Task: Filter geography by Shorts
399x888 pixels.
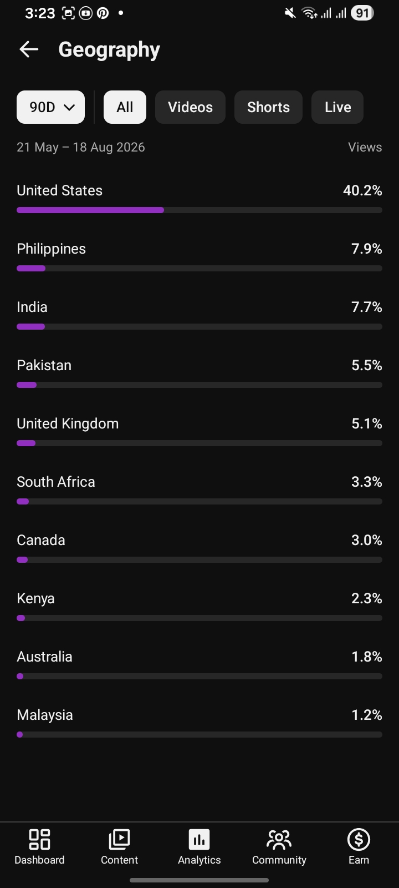Action: click(x=268, y=107)
